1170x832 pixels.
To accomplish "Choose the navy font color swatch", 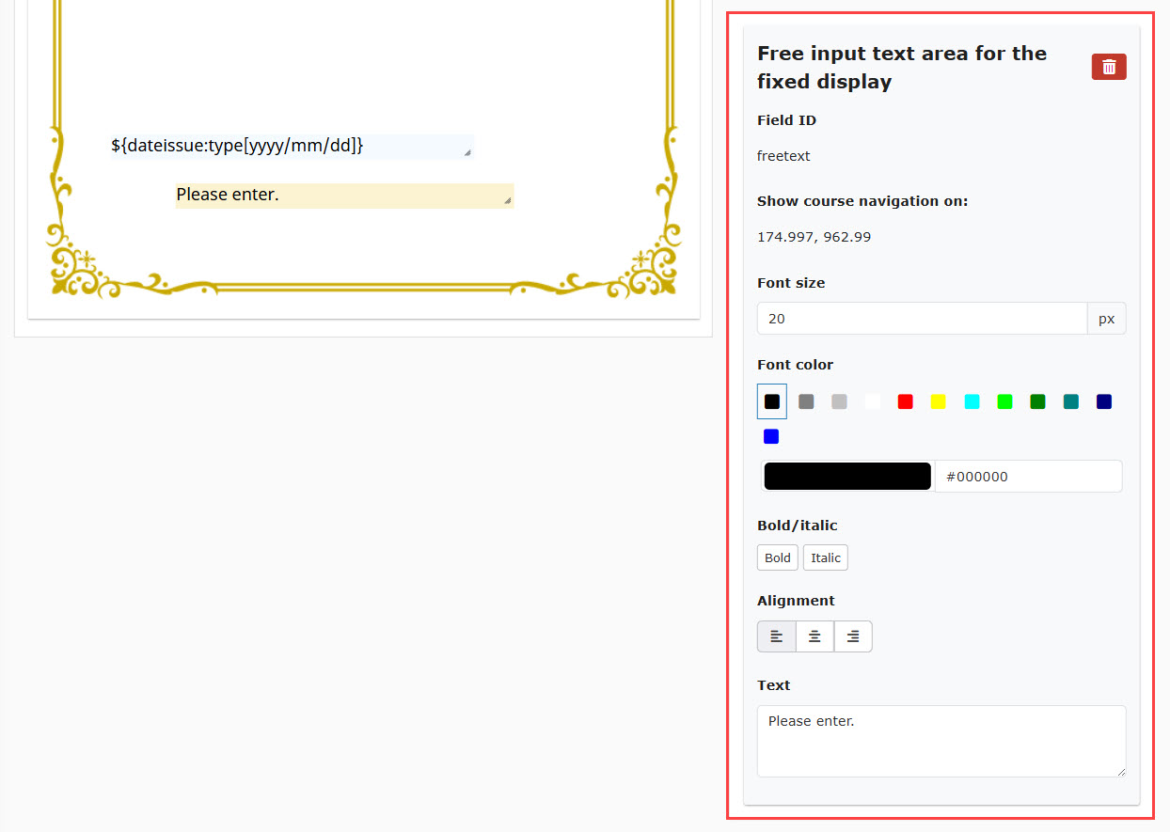I will 1104,401.
